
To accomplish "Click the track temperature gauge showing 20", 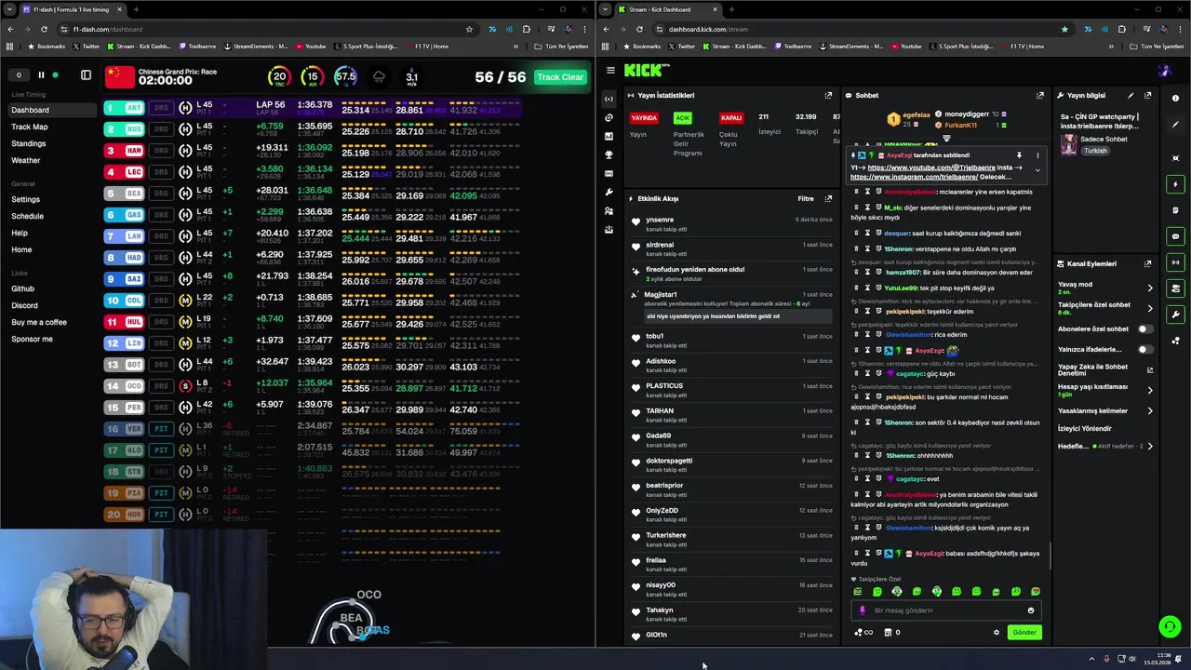I will pyautogui.click(x=278, y=77).
